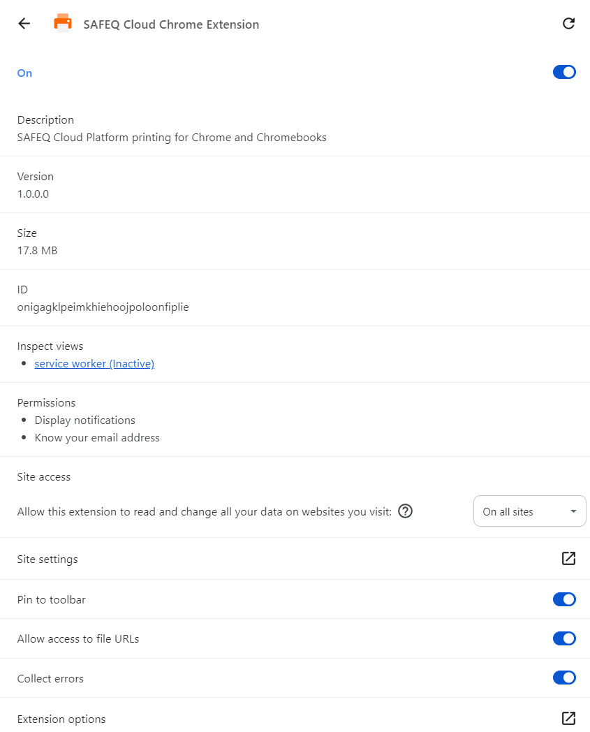Viewport: 590px width, 732px height.
Task: Click the orange SAFEQ printer icon
Action: point(63,24)
